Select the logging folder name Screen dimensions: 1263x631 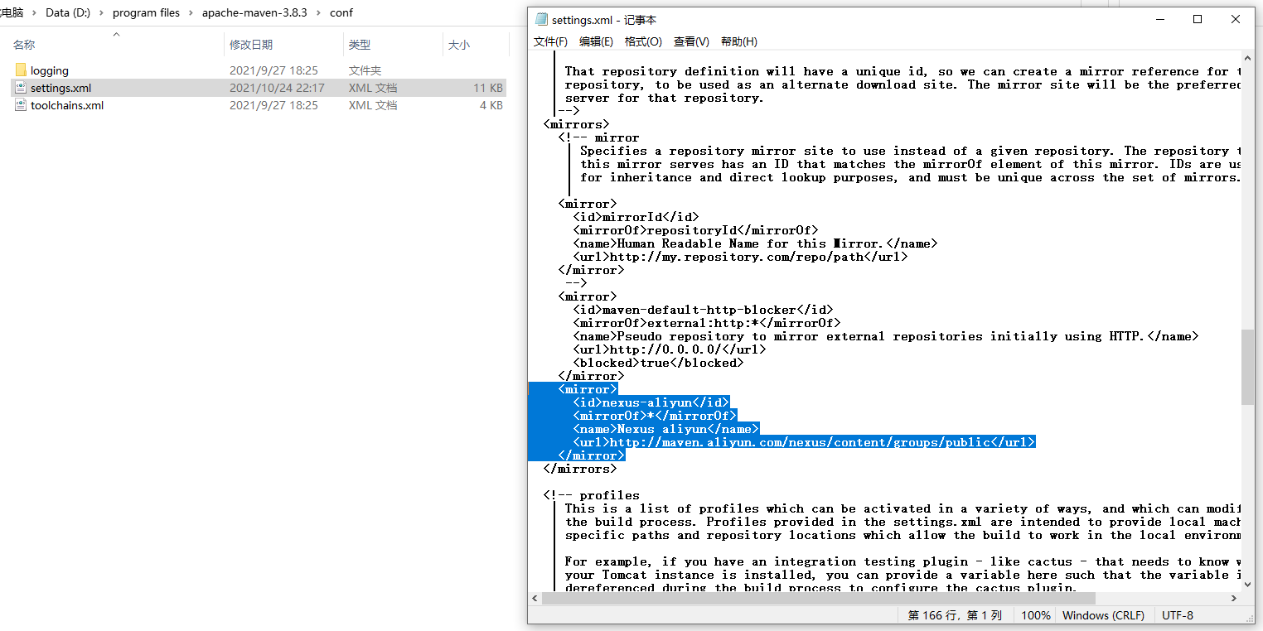pyautogui.click(x=50, y=70)
